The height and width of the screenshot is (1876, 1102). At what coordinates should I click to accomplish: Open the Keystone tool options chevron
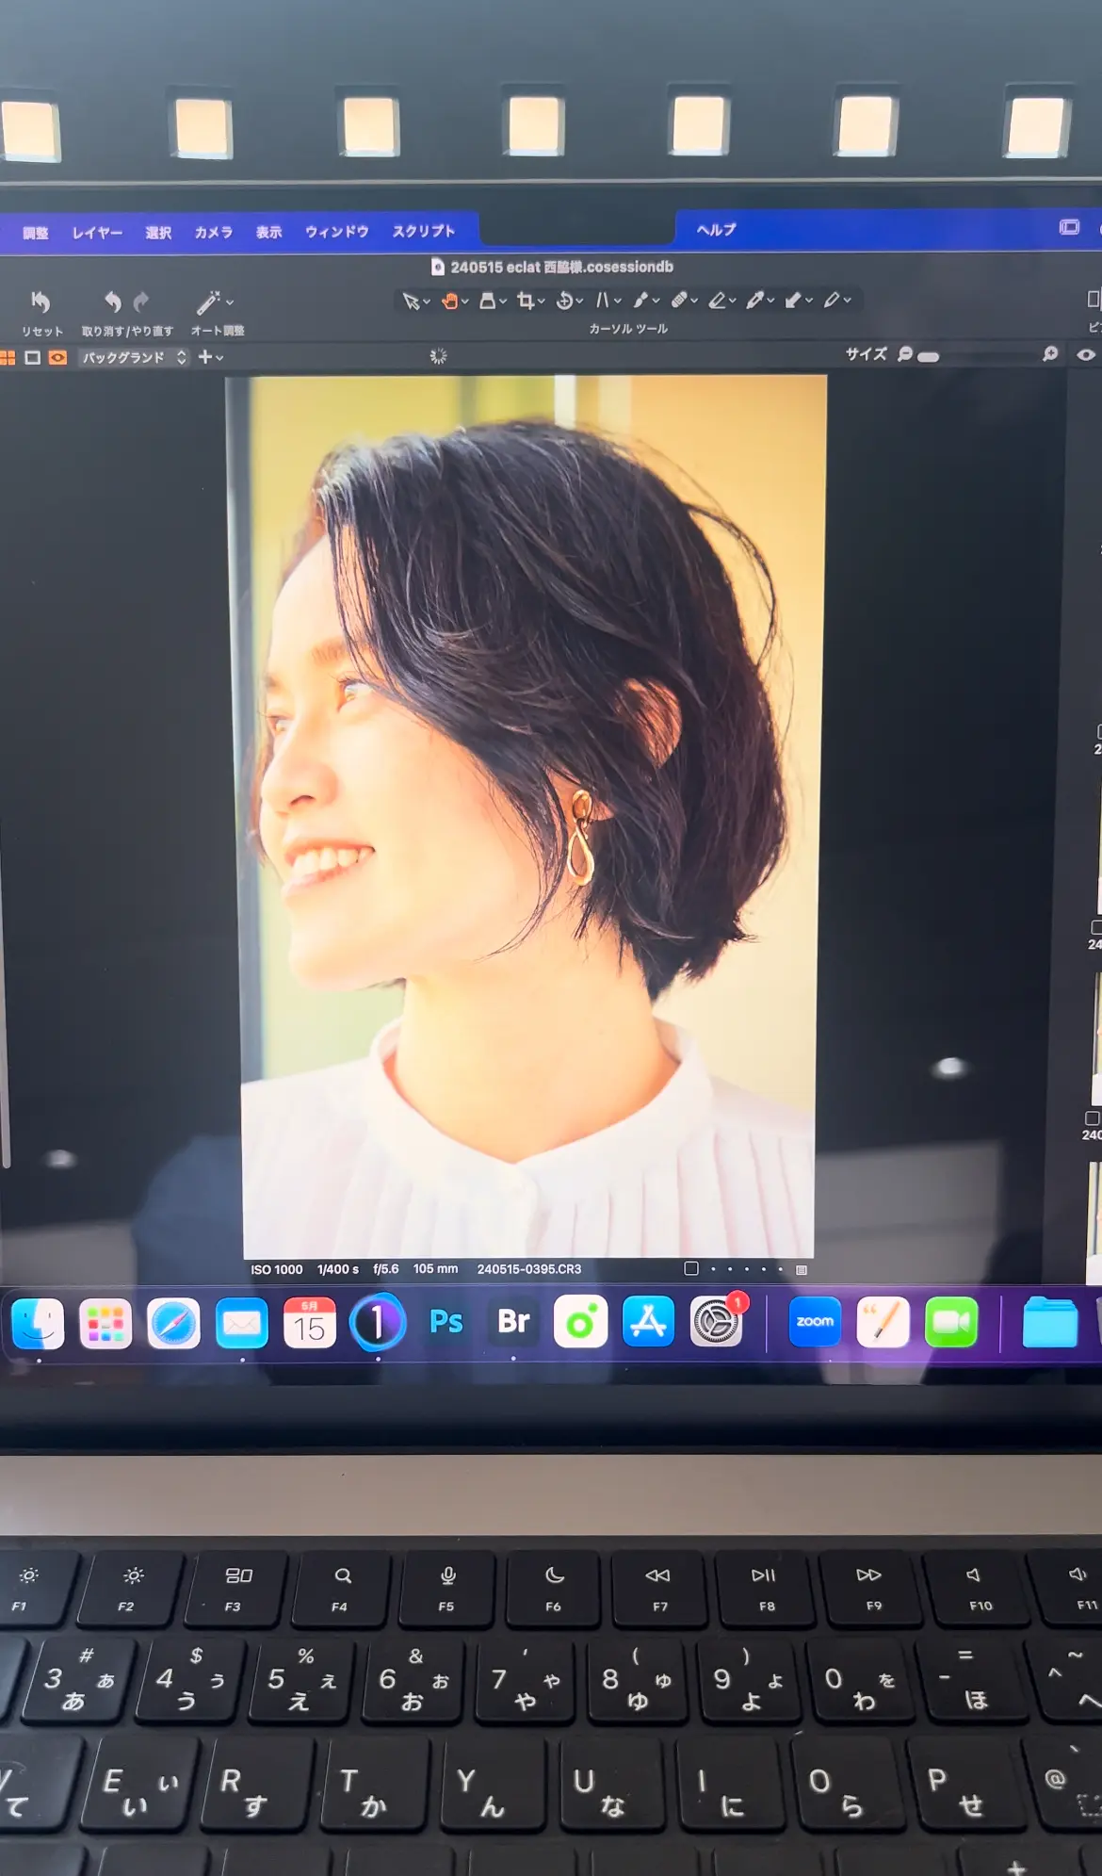pyautogui.click(x=618, y=302)
